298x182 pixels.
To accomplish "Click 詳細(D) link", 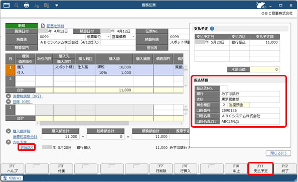I will [x=27, y=147].
